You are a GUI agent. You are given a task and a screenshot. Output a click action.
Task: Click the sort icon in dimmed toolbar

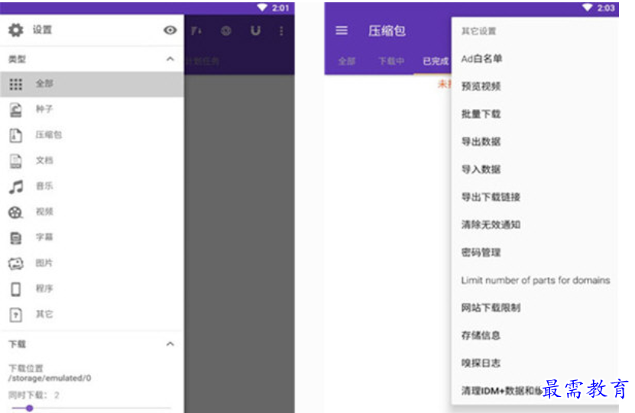point(196,31)
